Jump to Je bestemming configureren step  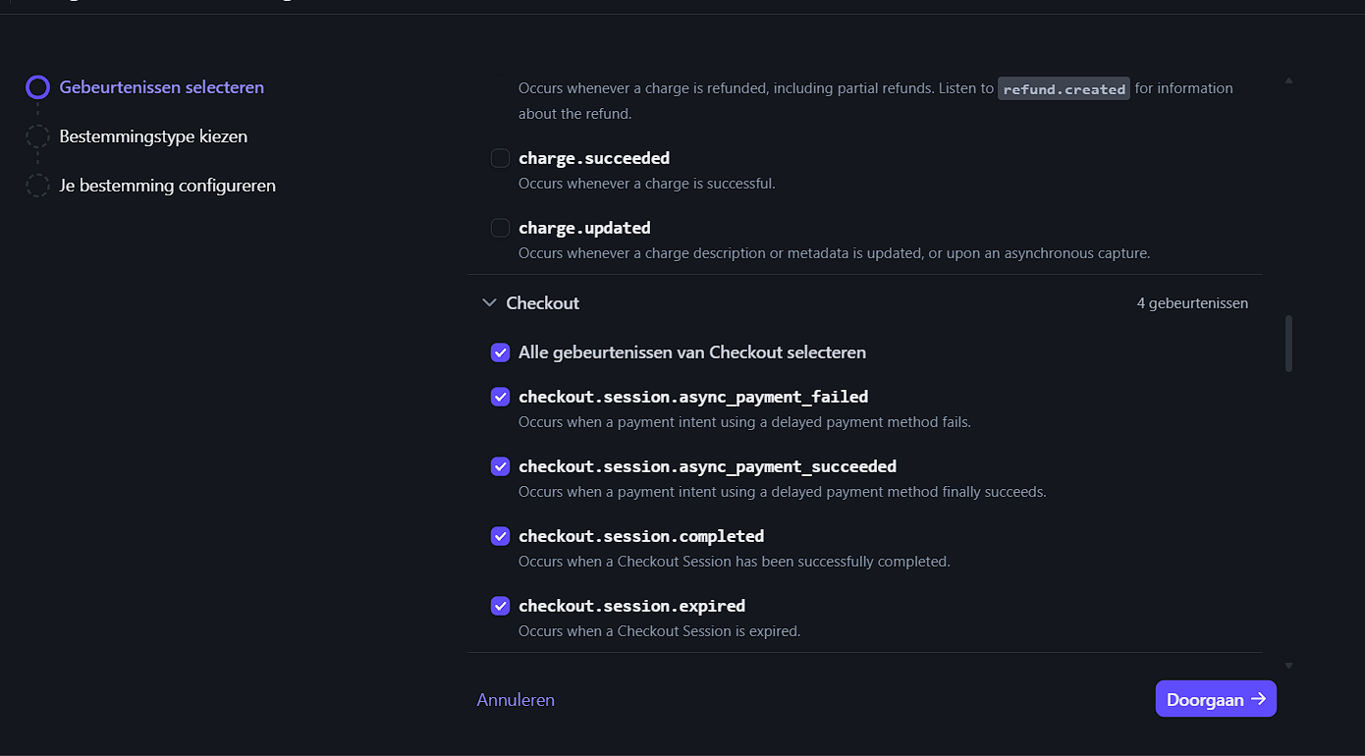[x=168, y=186]
